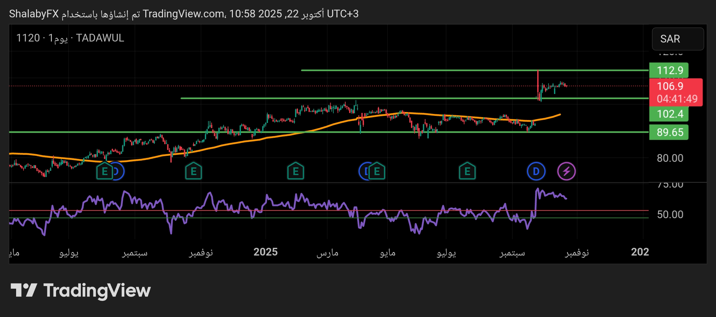Click the 50.00 label on the RSI scale
Screen dimensions: 716x317
pyautogui.click(x=670, y=214)
